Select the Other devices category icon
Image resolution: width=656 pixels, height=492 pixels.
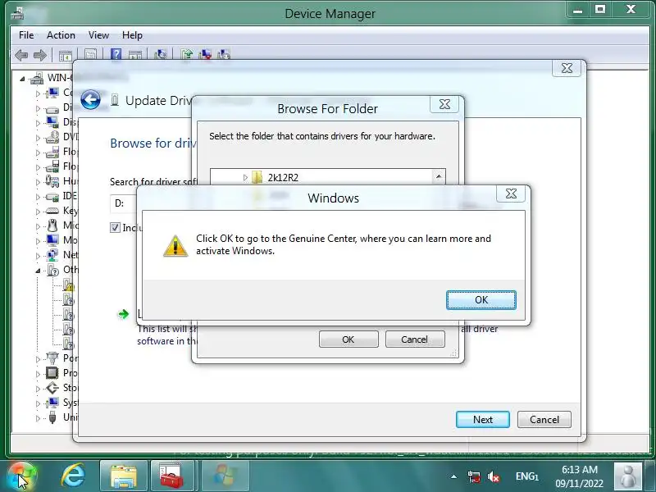pos(53,270)
